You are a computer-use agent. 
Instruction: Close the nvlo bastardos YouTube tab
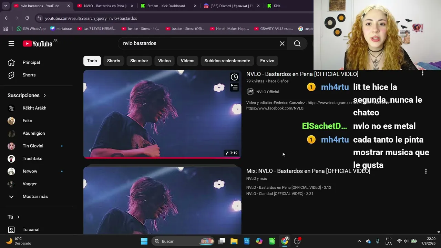[69, 6]
